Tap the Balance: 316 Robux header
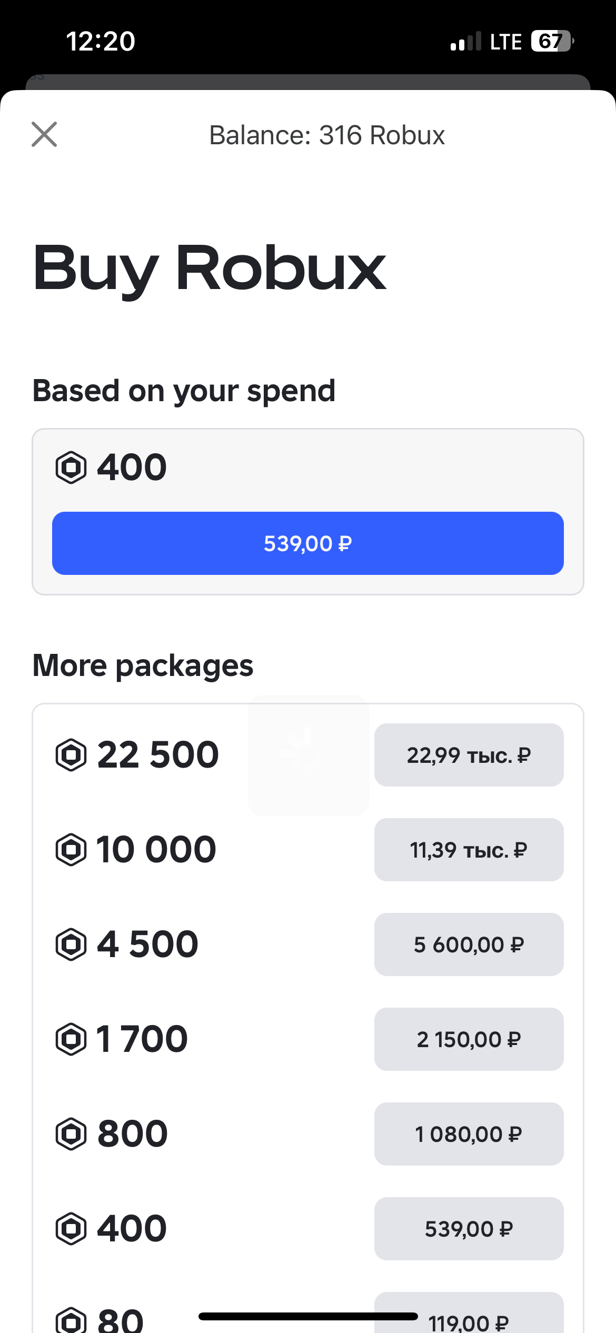The height and width of the screenshot is (1333, 616). point(327,135)
